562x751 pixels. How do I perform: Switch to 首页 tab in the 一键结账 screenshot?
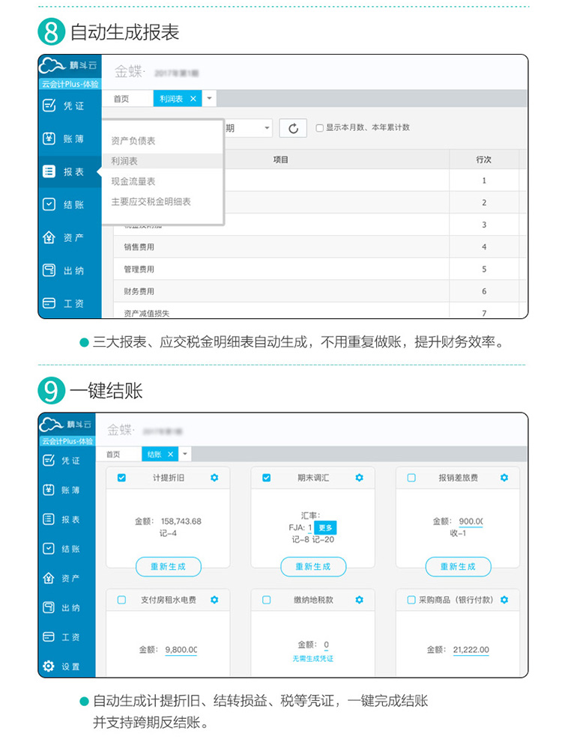pyautogui.click(x=113, y=454)
